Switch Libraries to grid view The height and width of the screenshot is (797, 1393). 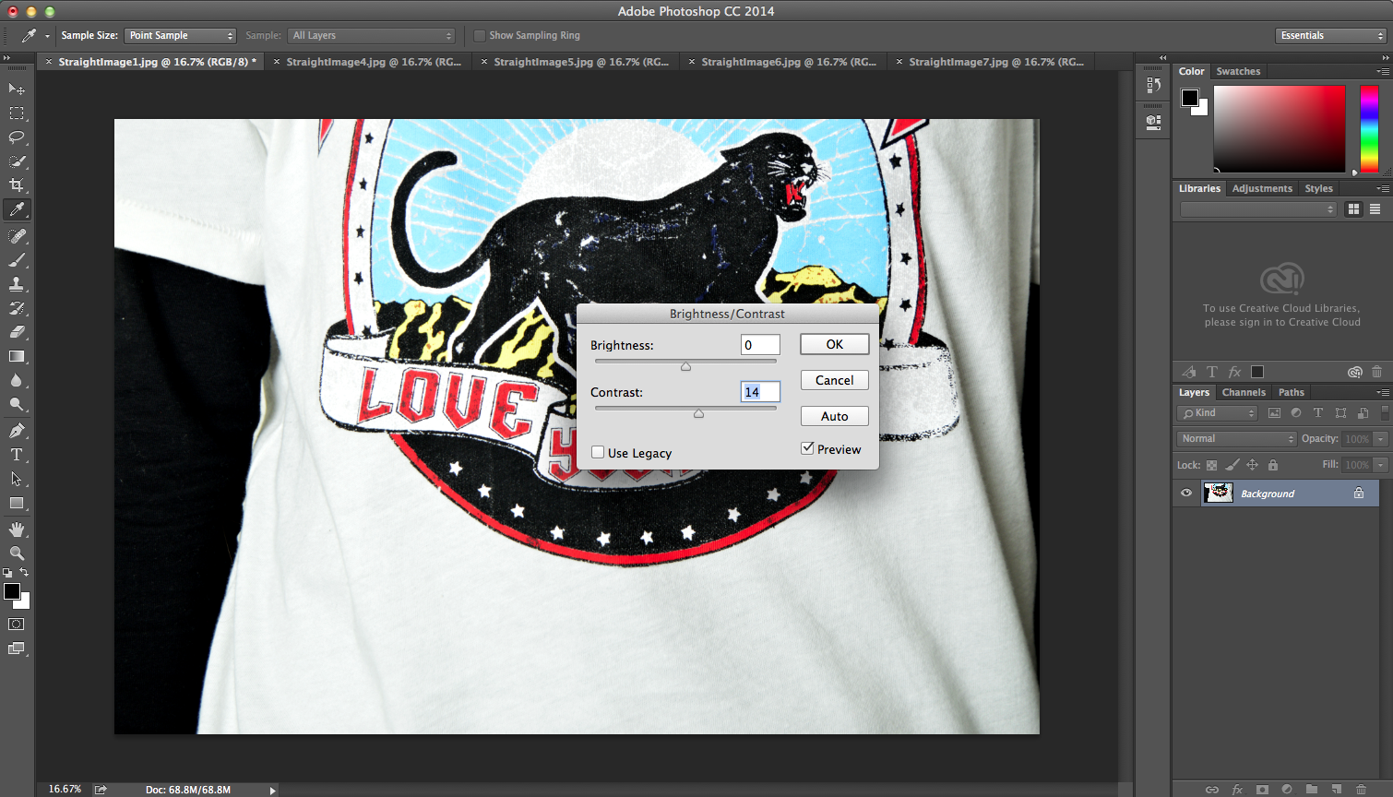click(1353, 209)
